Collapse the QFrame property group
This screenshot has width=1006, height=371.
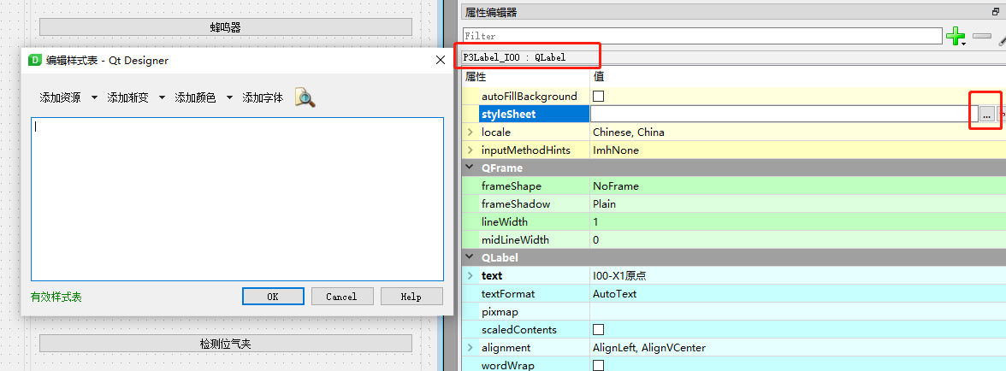[470, 168]
